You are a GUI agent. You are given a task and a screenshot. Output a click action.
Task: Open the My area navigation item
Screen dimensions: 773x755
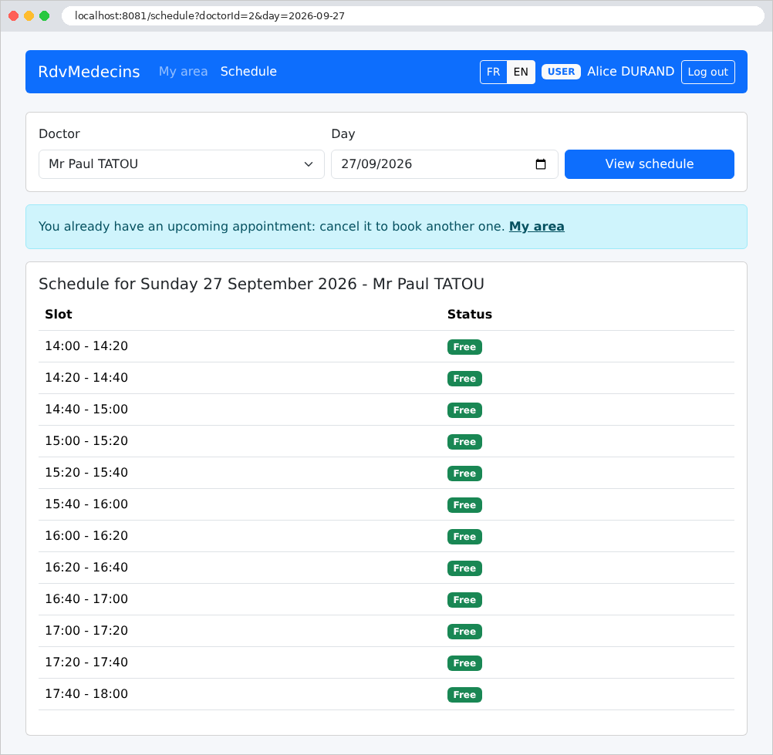pos(183,72)
